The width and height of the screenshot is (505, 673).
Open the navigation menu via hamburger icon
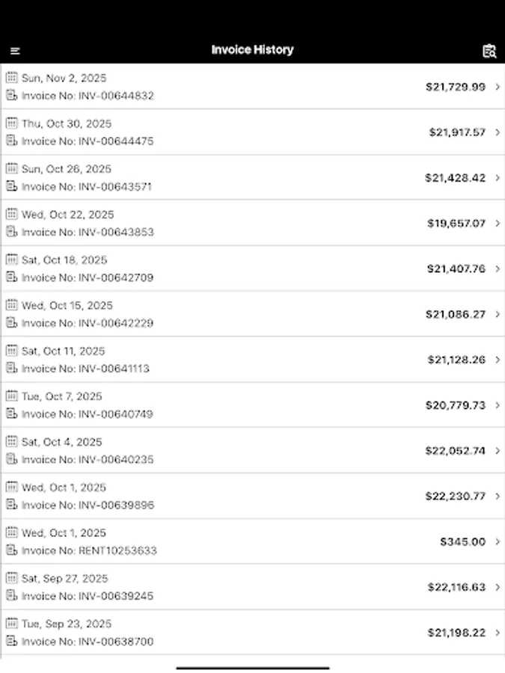click(x=16, y=50)
